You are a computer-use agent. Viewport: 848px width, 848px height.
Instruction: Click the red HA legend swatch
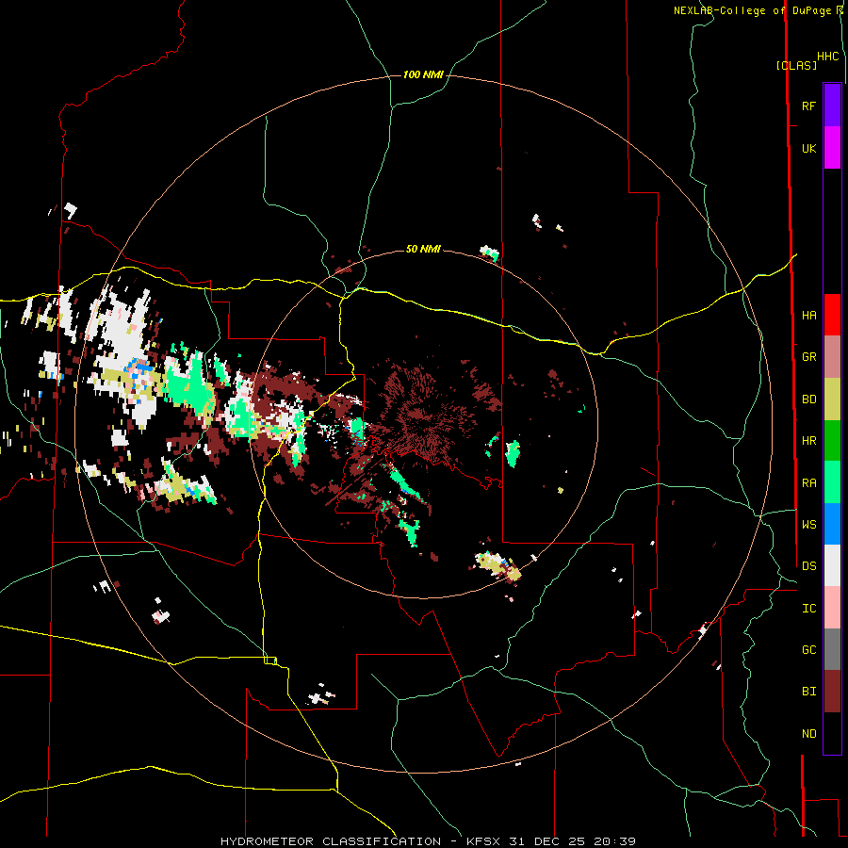click(832, 315)
